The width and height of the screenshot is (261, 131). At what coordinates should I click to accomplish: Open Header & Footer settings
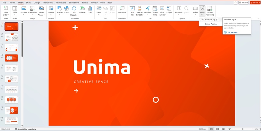(140, 11)
